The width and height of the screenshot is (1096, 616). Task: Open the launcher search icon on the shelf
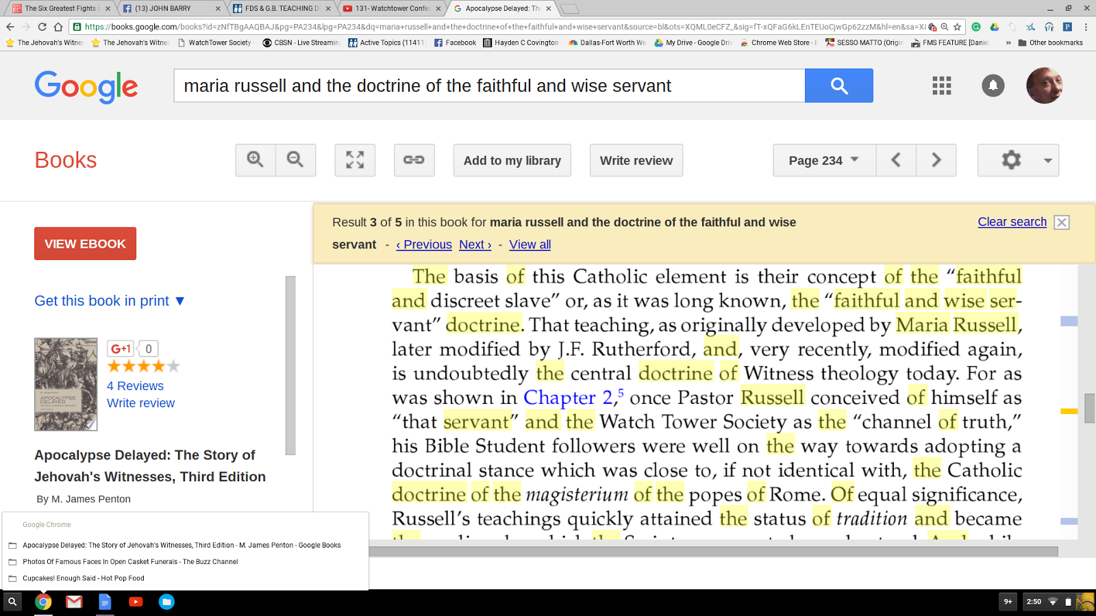pos(12,602)
